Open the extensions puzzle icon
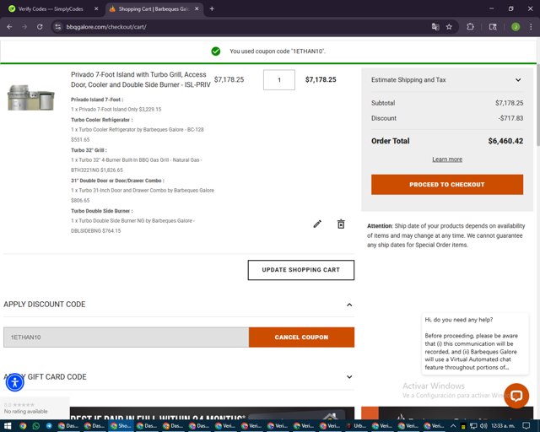The height and width of the screenshot is (432, 540). click(470, 27)
